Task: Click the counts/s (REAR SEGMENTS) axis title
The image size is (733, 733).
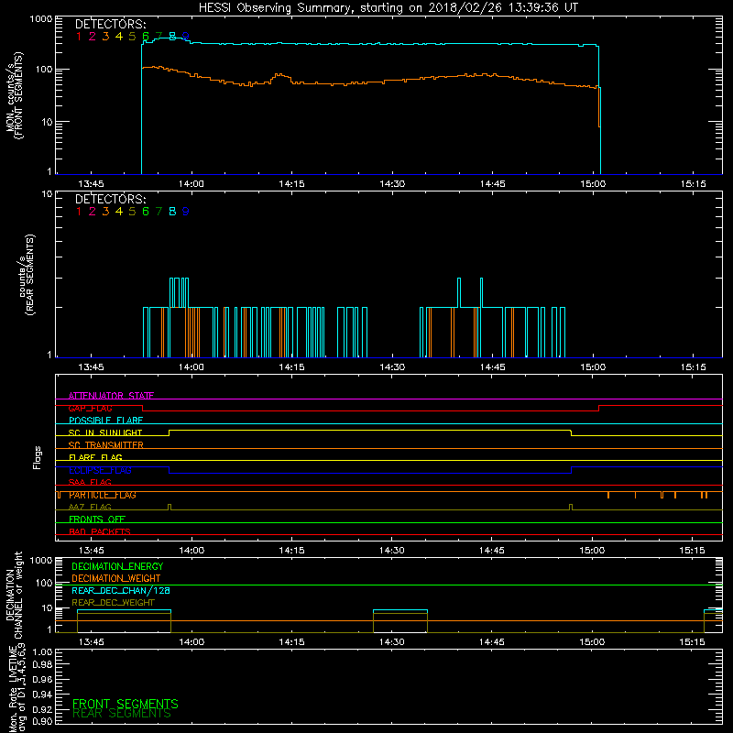Action: (x=27, y=275)
